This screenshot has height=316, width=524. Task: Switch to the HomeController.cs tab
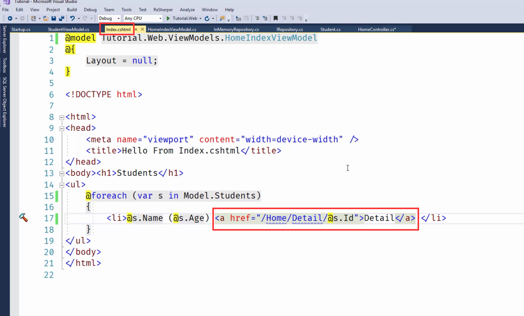click(x=377, y=30)
